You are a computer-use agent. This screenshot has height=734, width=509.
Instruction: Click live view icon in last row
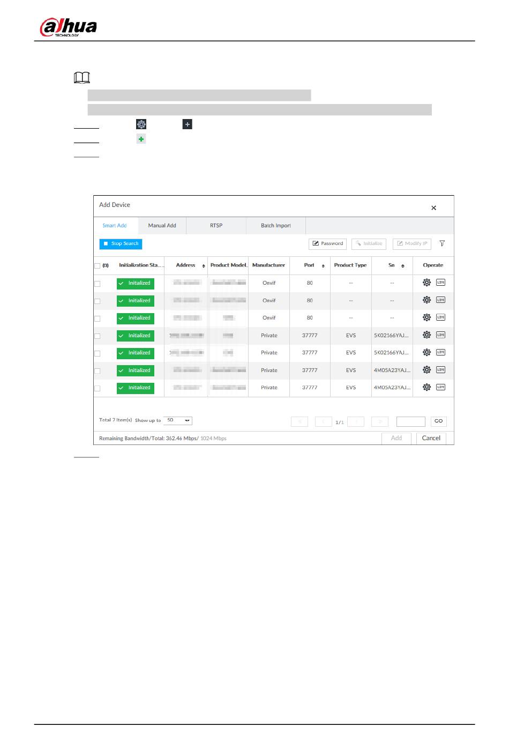pyautogui.click(x=440, y=387)
